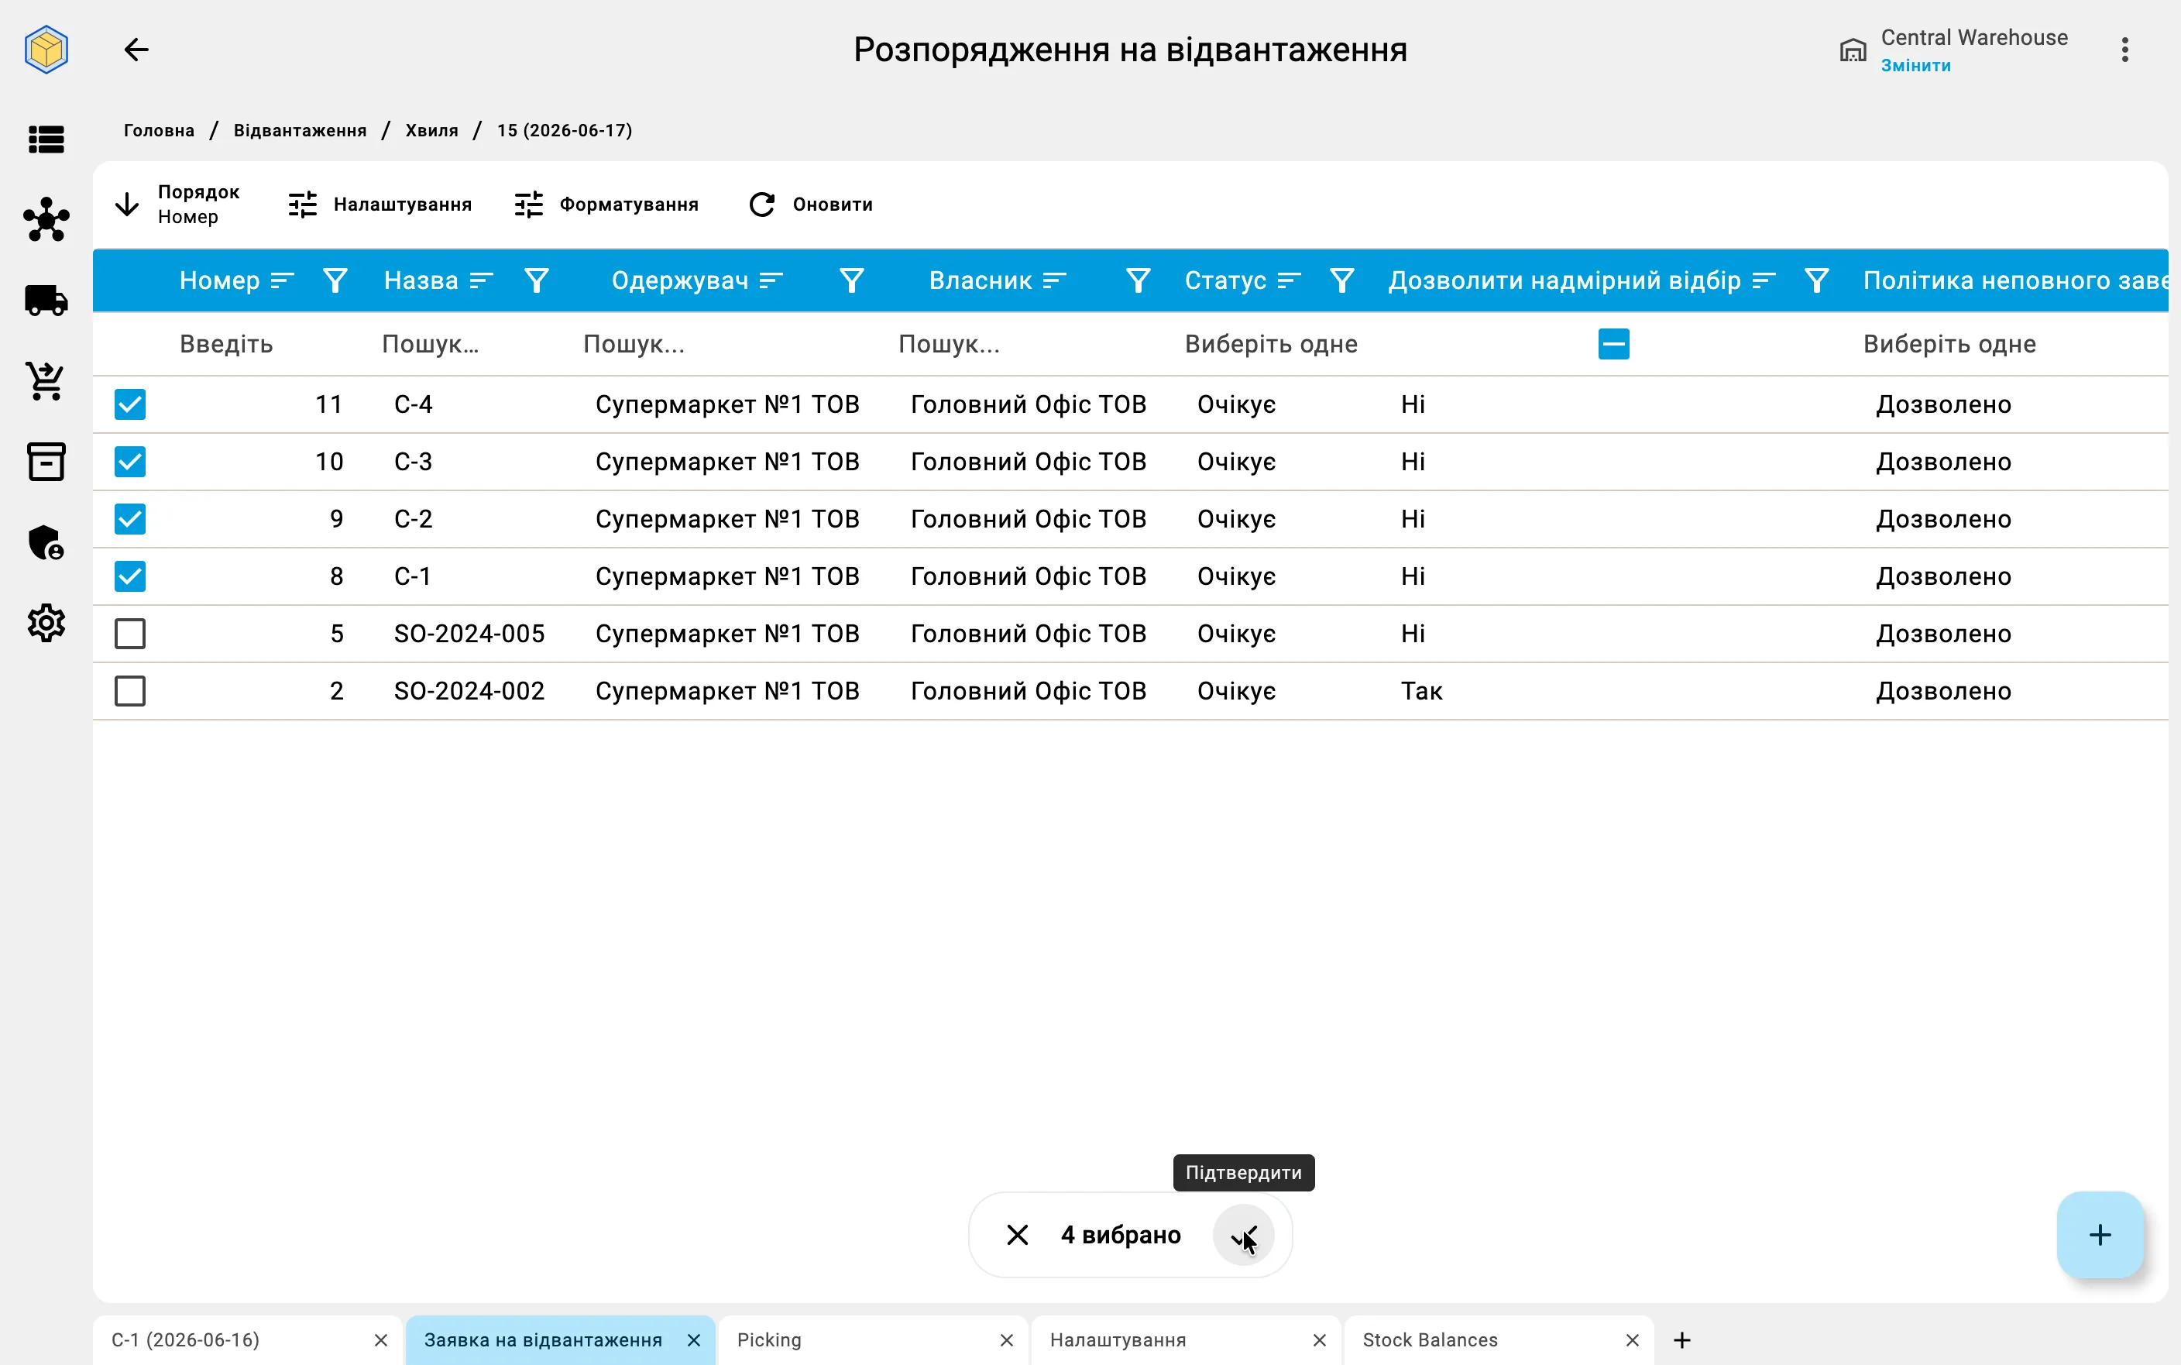Screen dimensions: 2181x1365
Task: Filter the Номер column
Action: pos(335,280)
